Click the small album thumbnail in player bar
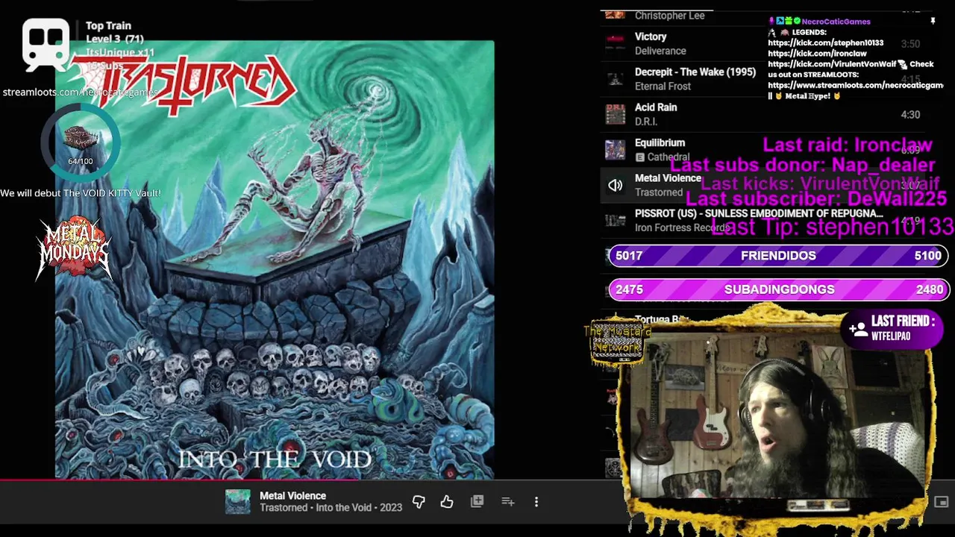Screen dimensions: 955x537 238,502
